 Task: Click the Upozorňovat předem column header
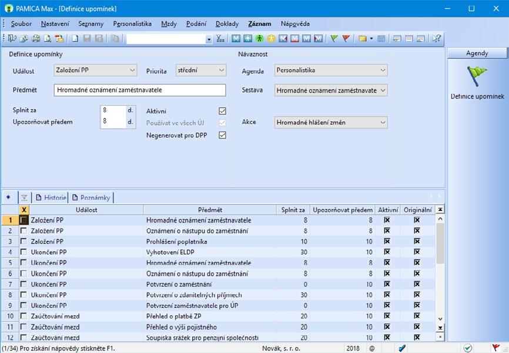point(343,210)
